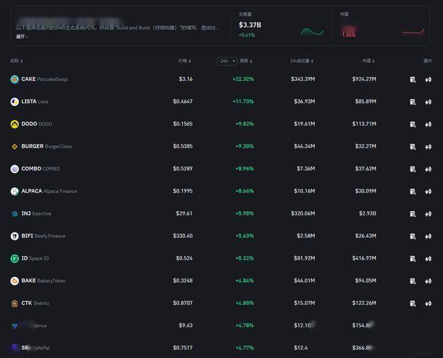Open the LISTA token name
This screenshot has height=358, width=443.
(x=35, y=101)
